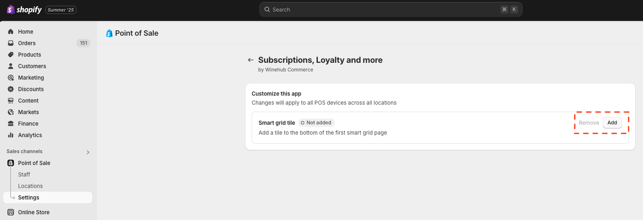Viewport: 643px width, 220px height.
Task: Click the Content icon in sidebar
Action: click(x=11, y=101)
